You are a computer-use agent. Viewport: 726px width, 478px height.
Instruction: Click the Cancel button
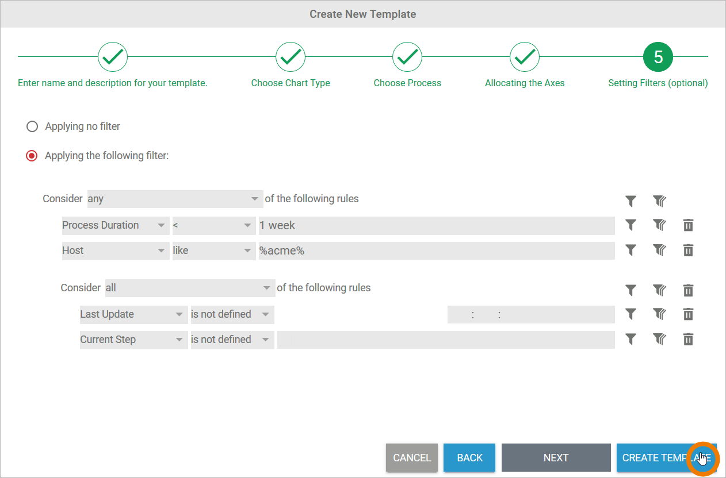coord(412,458)
